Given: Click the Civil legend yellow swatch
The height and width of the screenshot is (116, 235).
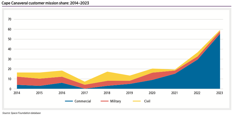Looking at the screenshot, I should click(x=137, y=101).
